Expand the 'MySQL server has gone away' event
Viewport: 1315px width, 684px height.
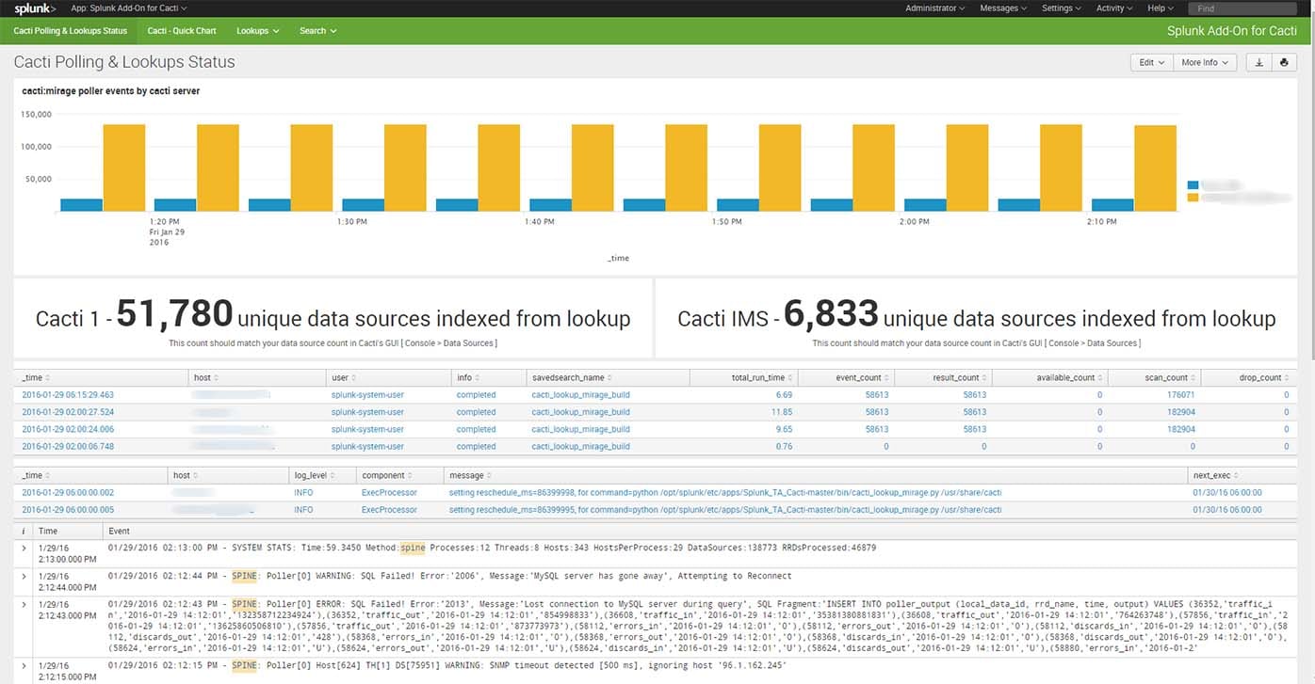[x=24, y=576]
